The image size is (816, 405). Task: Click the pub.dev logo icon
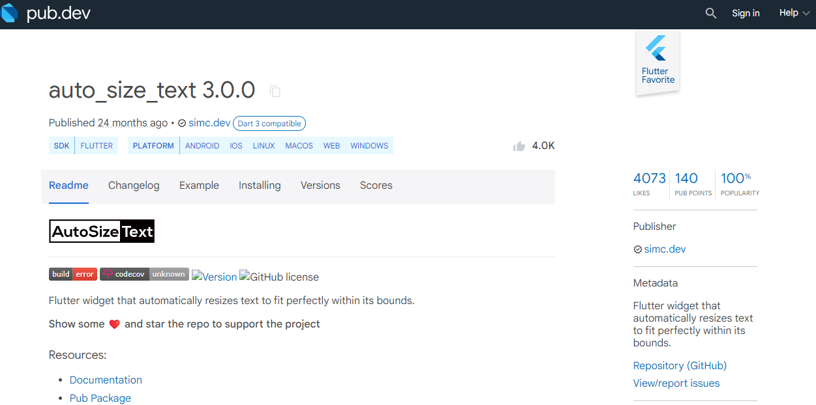click(x=10, y=13)
